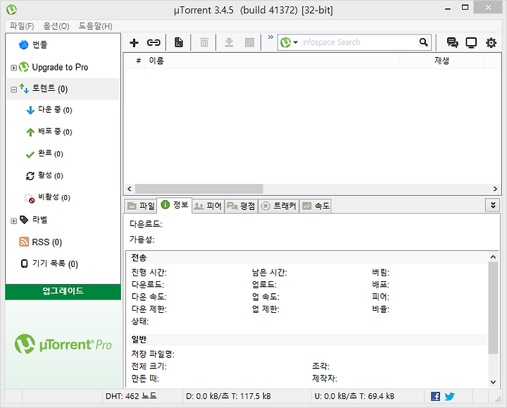Expand the hidden toolbar buttons chevron
This screenshot has height=408, width=507.
[x=270, y=37]
